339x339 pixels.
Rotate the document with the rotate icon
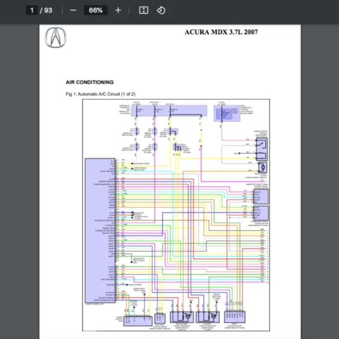point(160,10)
